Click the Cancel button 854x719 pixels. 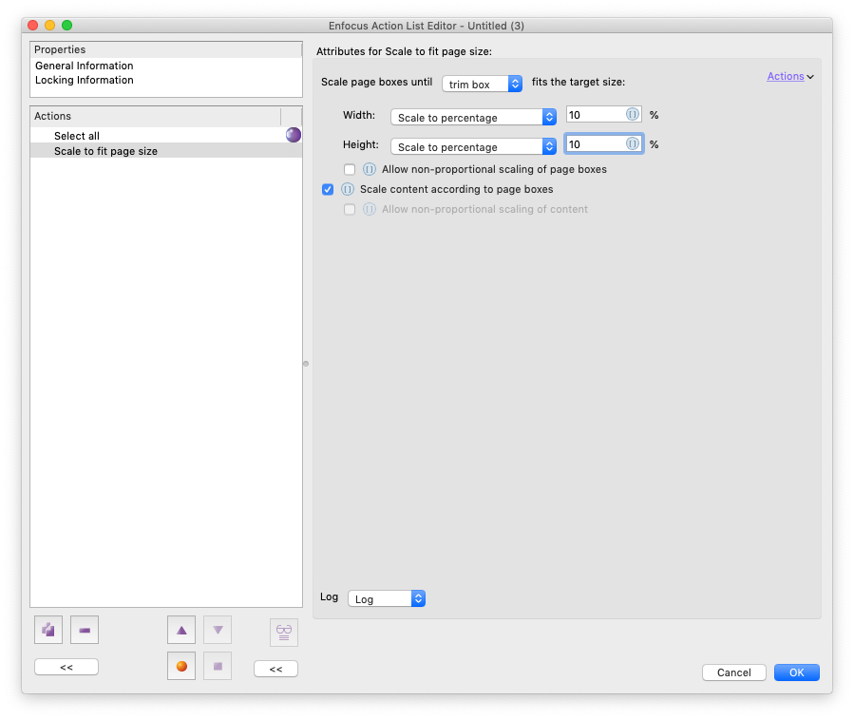(x=733, y=672)
